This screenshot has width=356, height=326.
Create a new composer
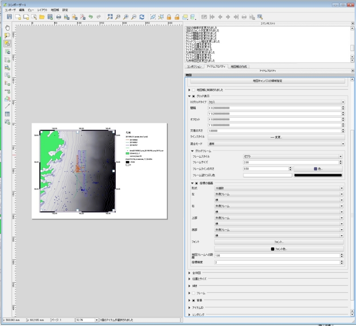pyautogui.click(x=18, y=16)
